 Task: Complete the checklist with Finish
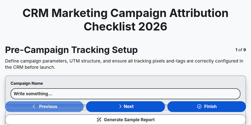[207, 106]
